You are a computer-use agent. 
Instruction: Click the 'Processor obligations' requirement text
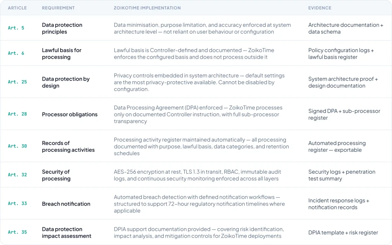(x=70, y=114)
